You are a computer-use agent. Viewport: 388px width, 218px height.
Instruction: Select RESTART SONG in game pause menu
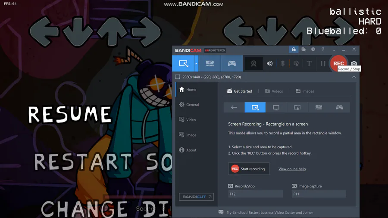[103, 162]
